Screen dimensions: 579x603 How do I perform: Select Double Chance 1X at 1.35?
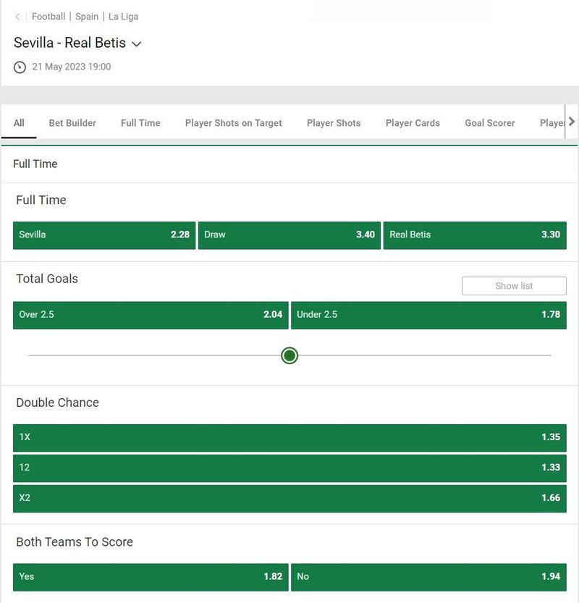(289, 438)
